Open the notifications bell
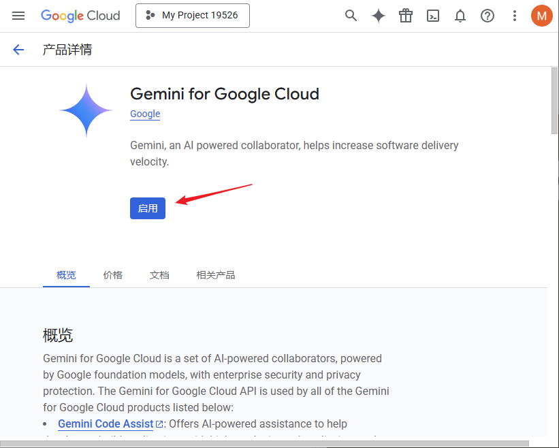This screenshot has width=559, height=448. [460, 15]
